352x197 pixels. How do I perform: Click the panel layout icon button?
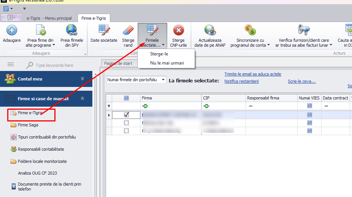[x=11, y=17]
